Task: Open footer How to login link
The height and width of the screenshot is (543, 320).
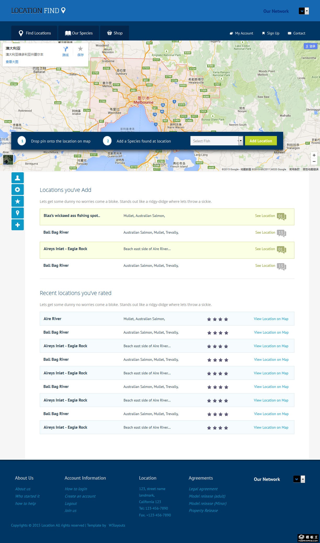Action: pyautogui.click(x=76, y=489)
